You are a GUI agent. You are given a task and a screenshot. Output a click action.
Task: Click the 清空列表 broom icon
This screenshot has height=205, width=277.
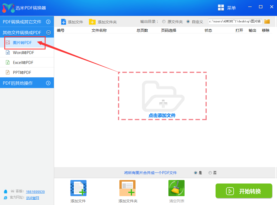(176, 188)
